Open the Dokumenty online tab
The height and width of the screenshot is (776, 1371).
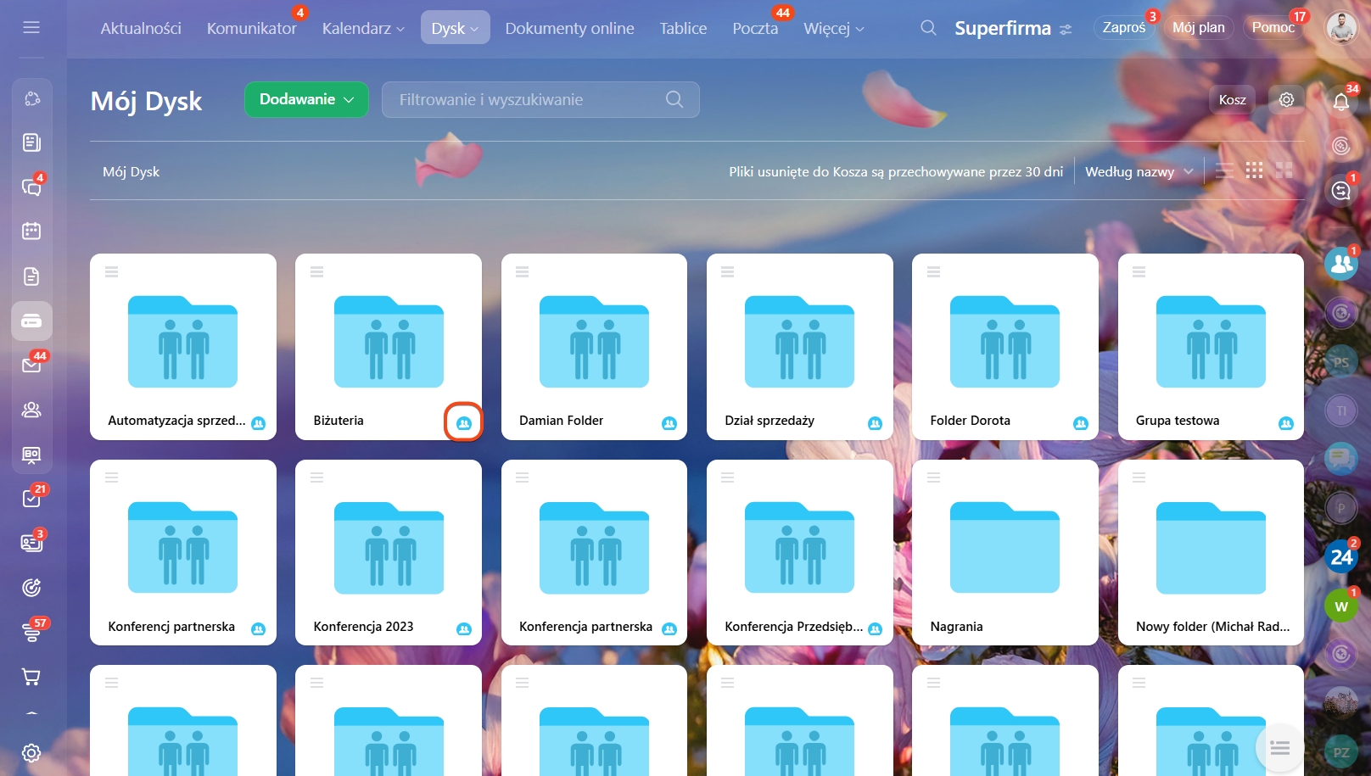(x=569, y=28)
